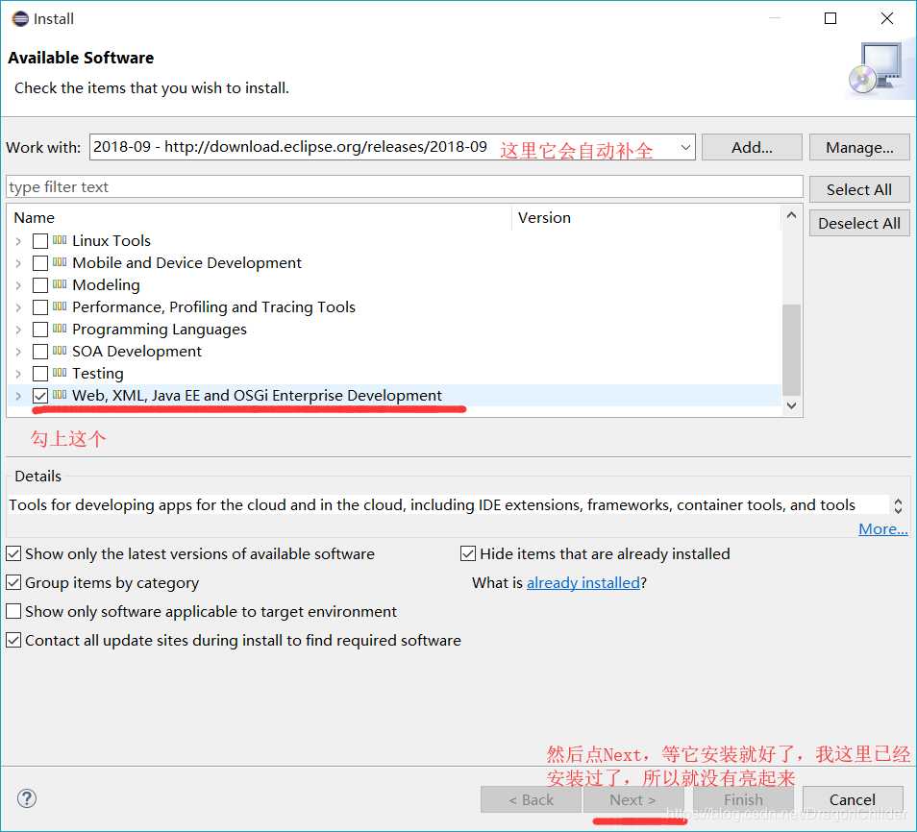Screen dimensions: 917x832
Task: Click the Eclipse icon in title bar
Action: coord(20,18)
